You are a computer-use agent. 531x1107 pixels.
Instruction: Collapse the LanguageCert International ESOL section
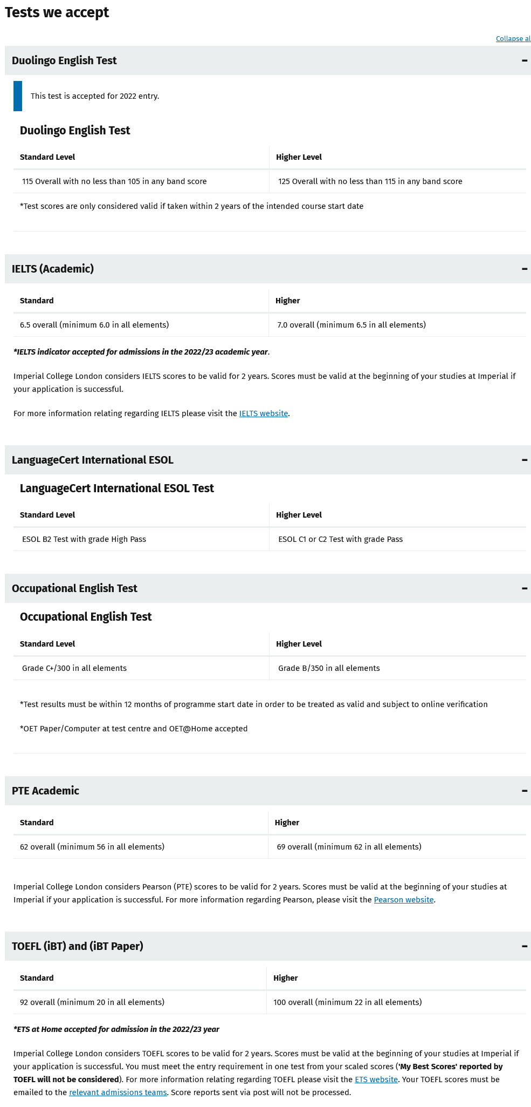(268, 460)
